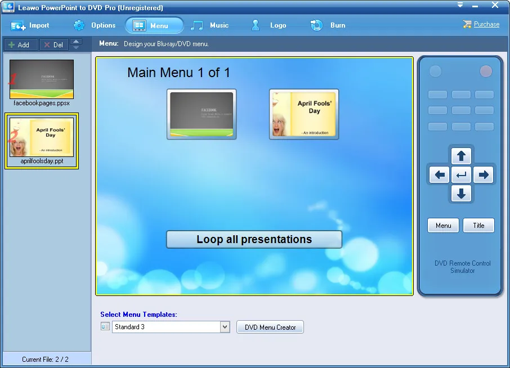This screenshot has height=368, width=510.
Task: Open the Options gear section
Action: 94,25
